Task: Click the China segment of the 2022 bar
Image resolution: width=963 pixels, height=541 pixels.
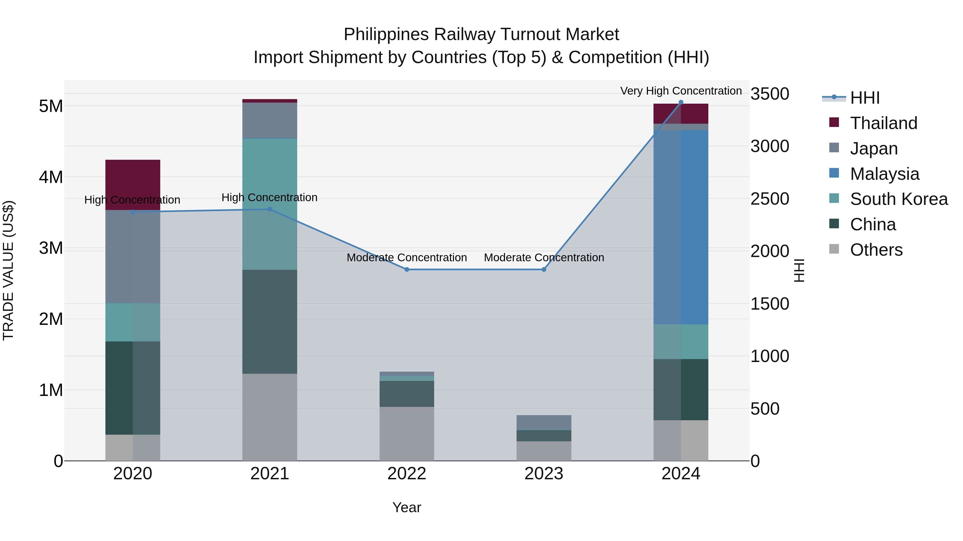Action: pos(407,394)
